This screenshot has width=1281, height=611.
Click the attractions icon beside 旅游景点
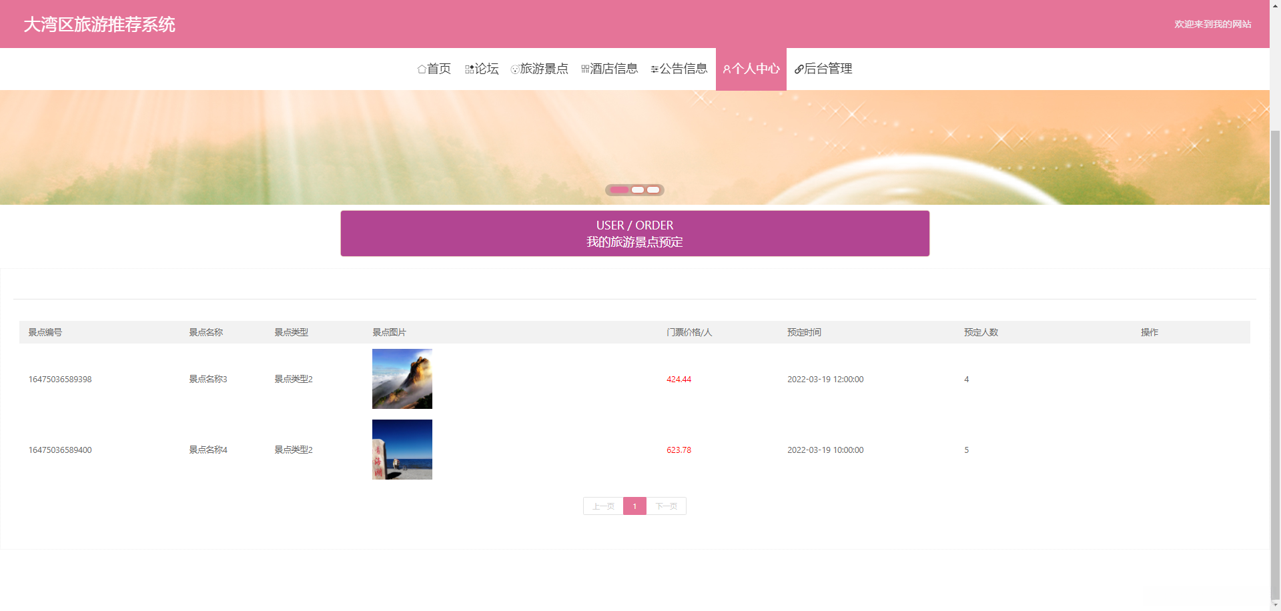click(x=515, y=69)
